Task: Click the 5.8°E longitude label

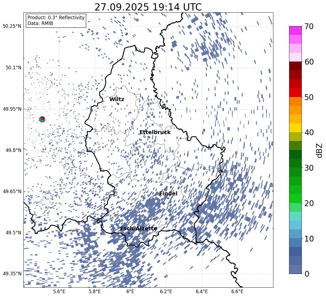Action: 95,292
